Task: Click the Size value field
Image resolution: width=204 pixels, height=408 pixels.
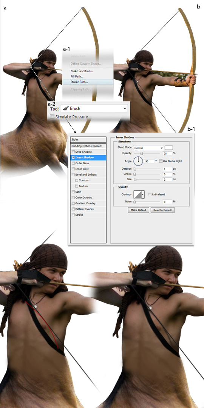Action: pos(167,179)
